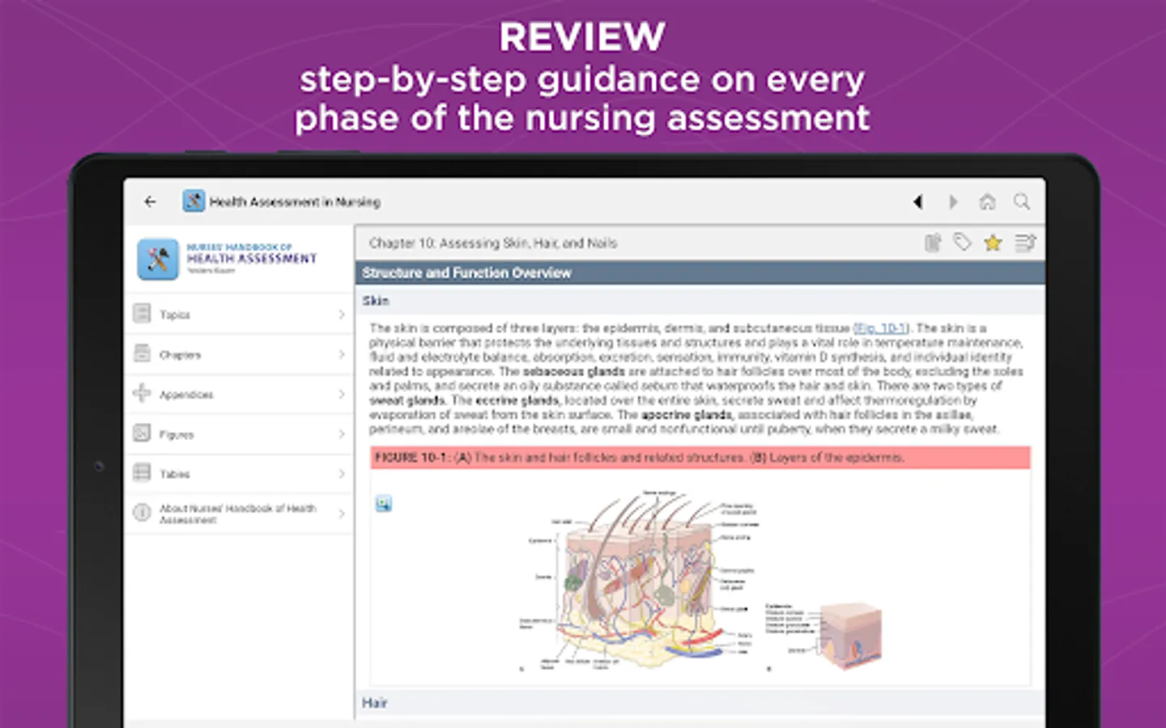Open Tables from the sidebar
The width and height of the screenshot is (1166, 728).
click(x=240, y=474)
